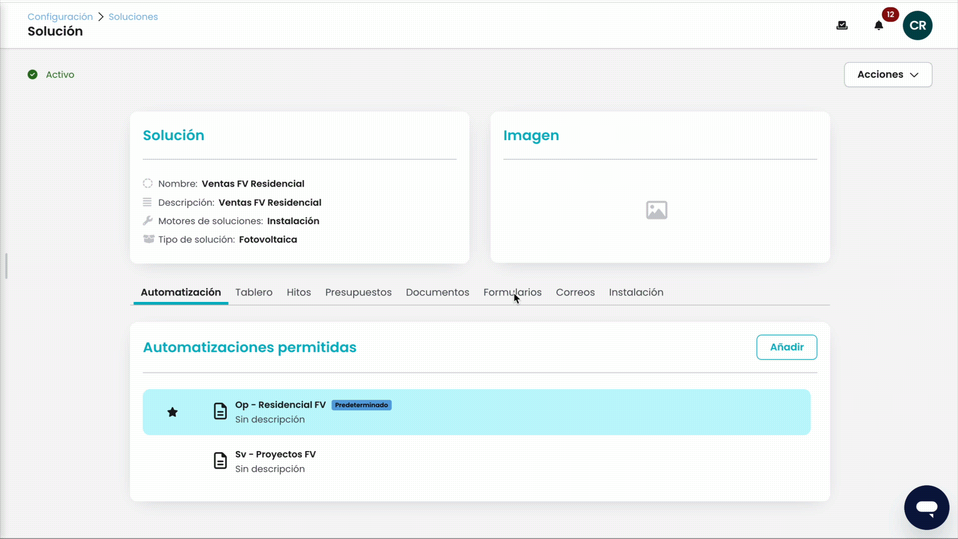Screen dimensions: 958x539
Task: Click the circle icon beside Nombre
Action: coord(148,183)
